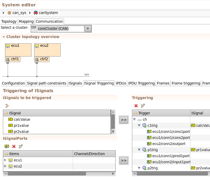Open the Frame triggering tab
This screenshot has height=177, width=210.
(x=186, y=83)
